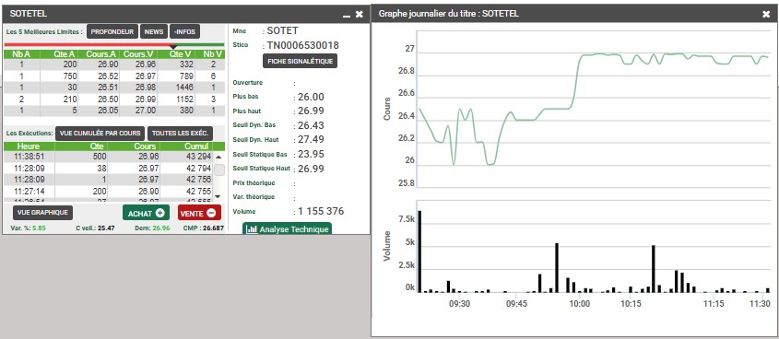Minimize the SOTETEL order book window
Viewport: 779px width, 339px height.
pyautogui.click(x=347, y=15)
